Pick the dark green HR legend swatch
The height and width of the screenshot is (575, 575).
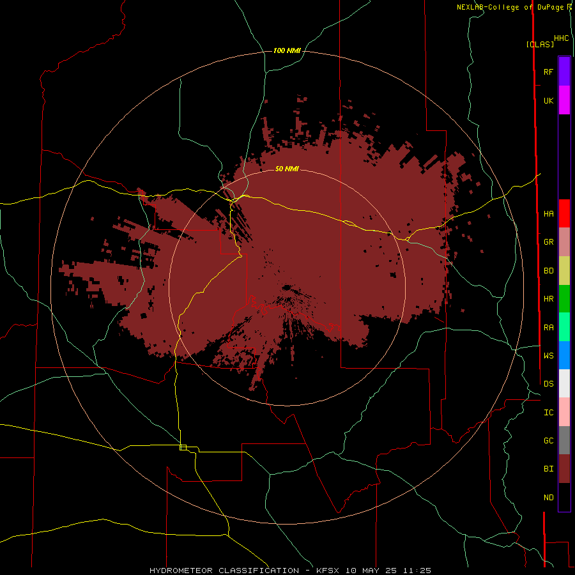[564, 299]
